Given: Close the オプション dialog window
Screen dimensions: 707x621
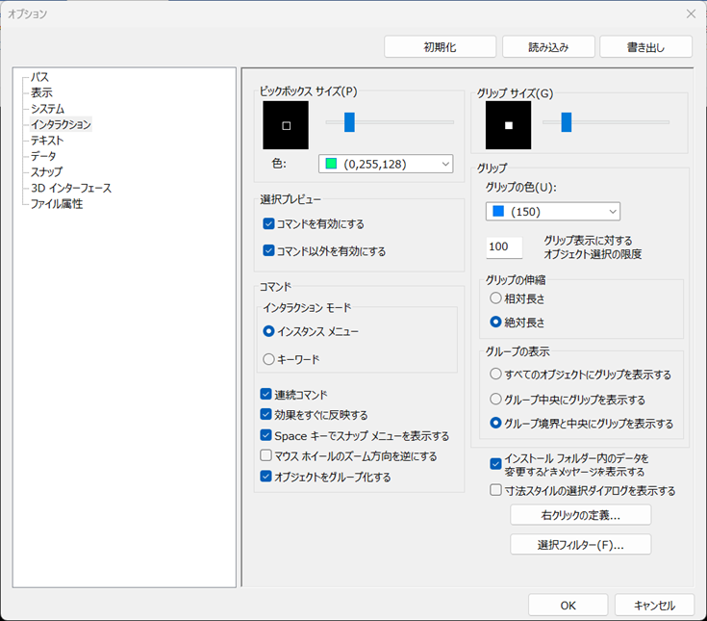Looking at the screenshot, I should 691,14.
